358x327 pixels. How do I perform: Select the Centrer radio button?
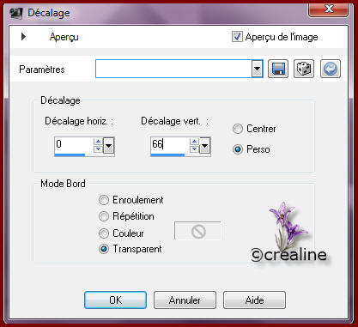tap(238, 129)
